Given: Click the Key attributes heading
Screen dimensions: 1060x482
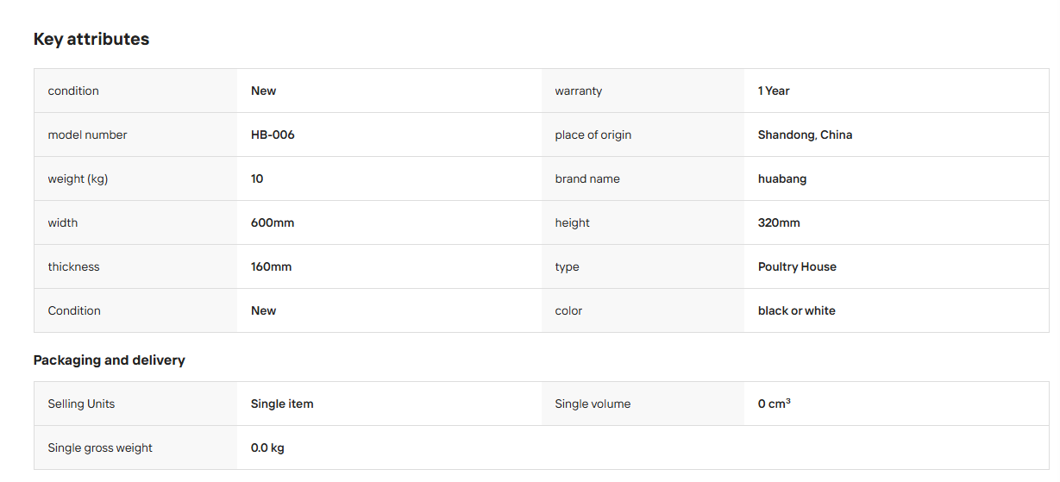Looking at the screenshot, I should click(91, 39).
